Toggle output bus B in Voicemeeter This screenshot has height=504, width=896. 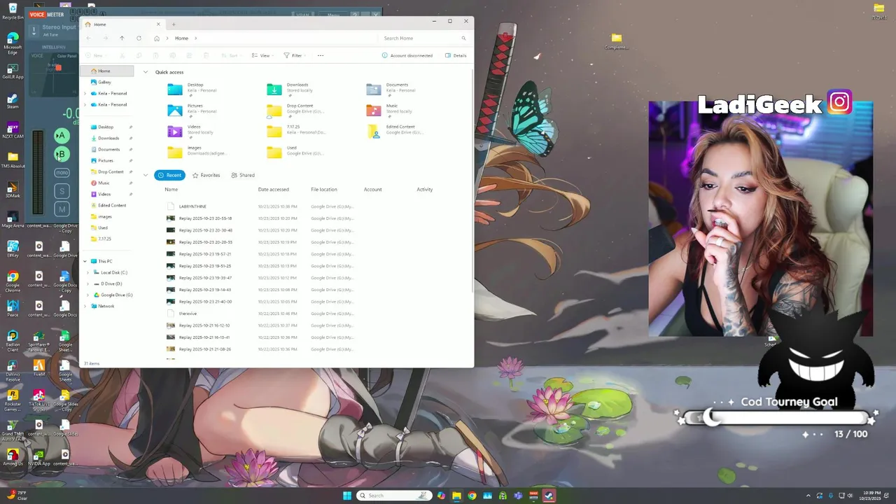(x=62, y=154)
